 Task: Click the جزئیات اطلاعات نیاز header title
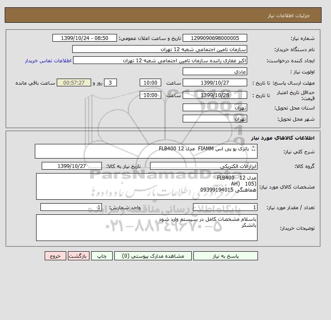pos(288,15)
